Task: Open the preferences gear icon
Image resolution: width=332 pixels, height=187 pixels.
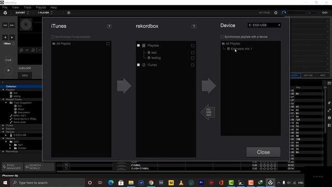Action: point(275,12)
